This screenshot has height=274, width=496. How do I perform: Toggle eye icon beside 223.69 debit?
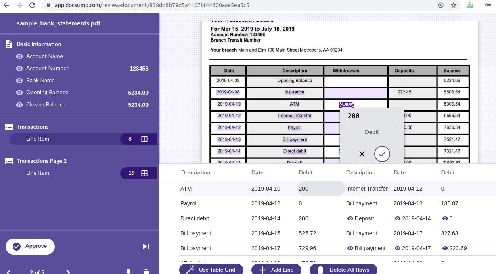[445, 248]
